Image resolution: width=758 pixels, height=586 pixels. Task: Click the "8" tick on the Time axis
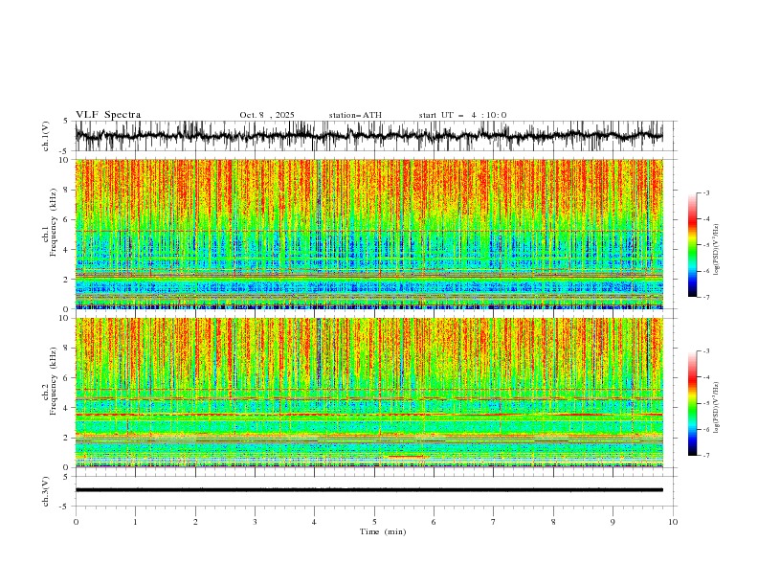pos(553,522)
